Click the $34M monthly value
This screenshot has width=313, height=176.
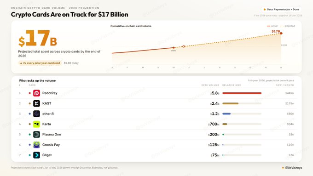click(x=290, y=124)
